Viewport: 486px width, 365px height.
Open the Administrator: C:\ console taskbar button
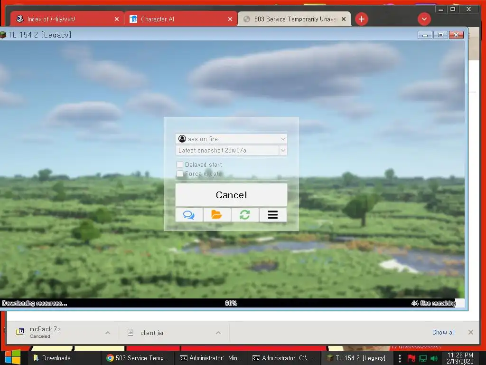284,358
